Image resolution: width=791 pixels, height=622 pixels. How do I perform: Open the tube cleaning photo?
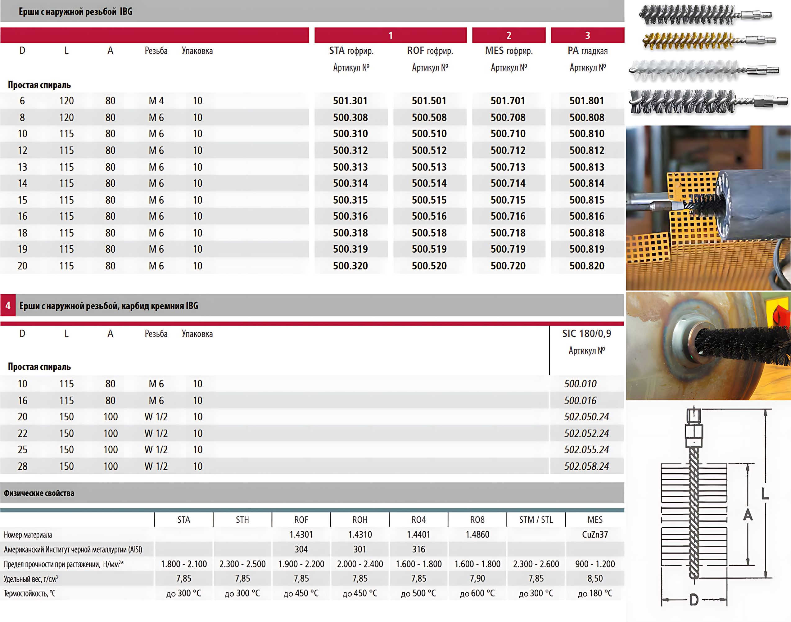click(708, 208)
